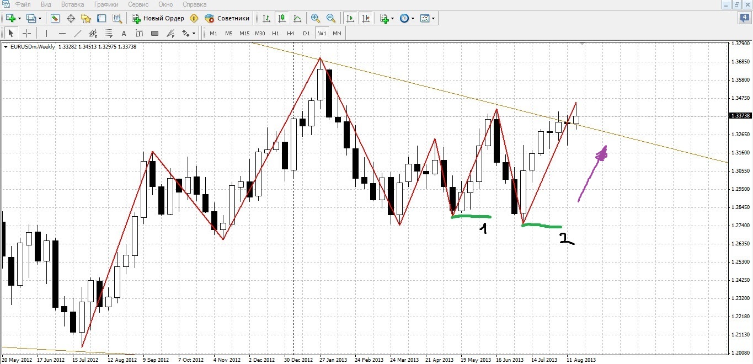Select the Fibonacci Fan tool
Viewport: 753px width, 364px height.
[170, 33]
